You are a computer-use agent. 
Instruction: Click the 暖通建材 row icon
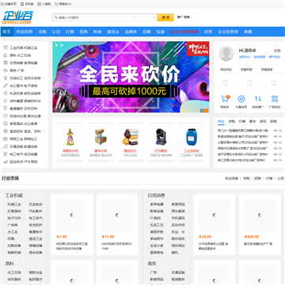click(5, 108)
